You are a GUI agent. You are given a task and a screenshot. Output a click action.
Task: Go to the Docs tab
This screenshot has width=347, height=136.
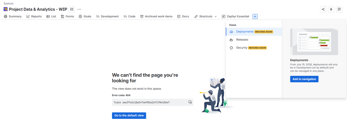(x=183, y=16)
